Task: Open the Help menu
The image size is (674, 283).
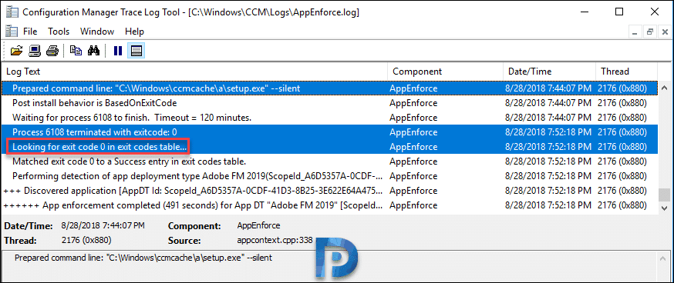Action: (134, 32)
